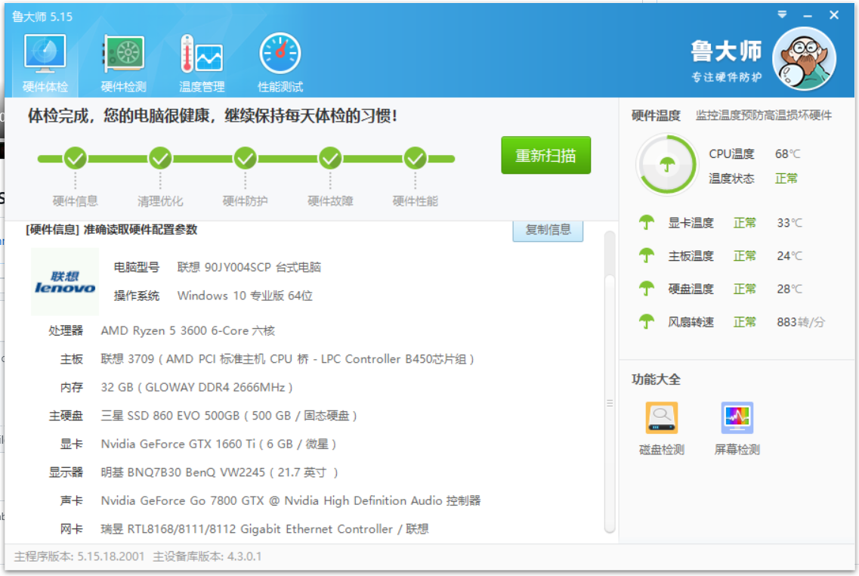
Task: Click the 鲁大师 mascot avatar
Action: coord(804,59)
